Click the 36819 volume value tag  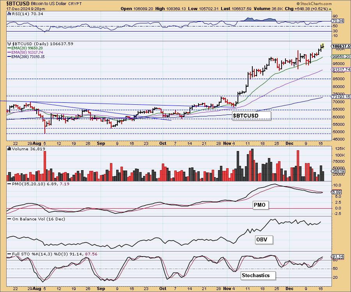(338, 171)
